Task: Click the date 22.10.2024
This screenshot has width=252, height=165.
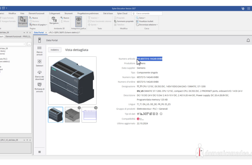Action: pos(142,124)
